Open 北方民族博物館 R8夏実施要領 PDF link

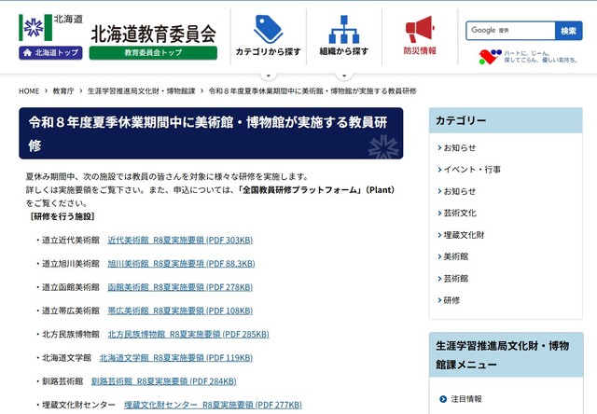(x=188, y=335)
